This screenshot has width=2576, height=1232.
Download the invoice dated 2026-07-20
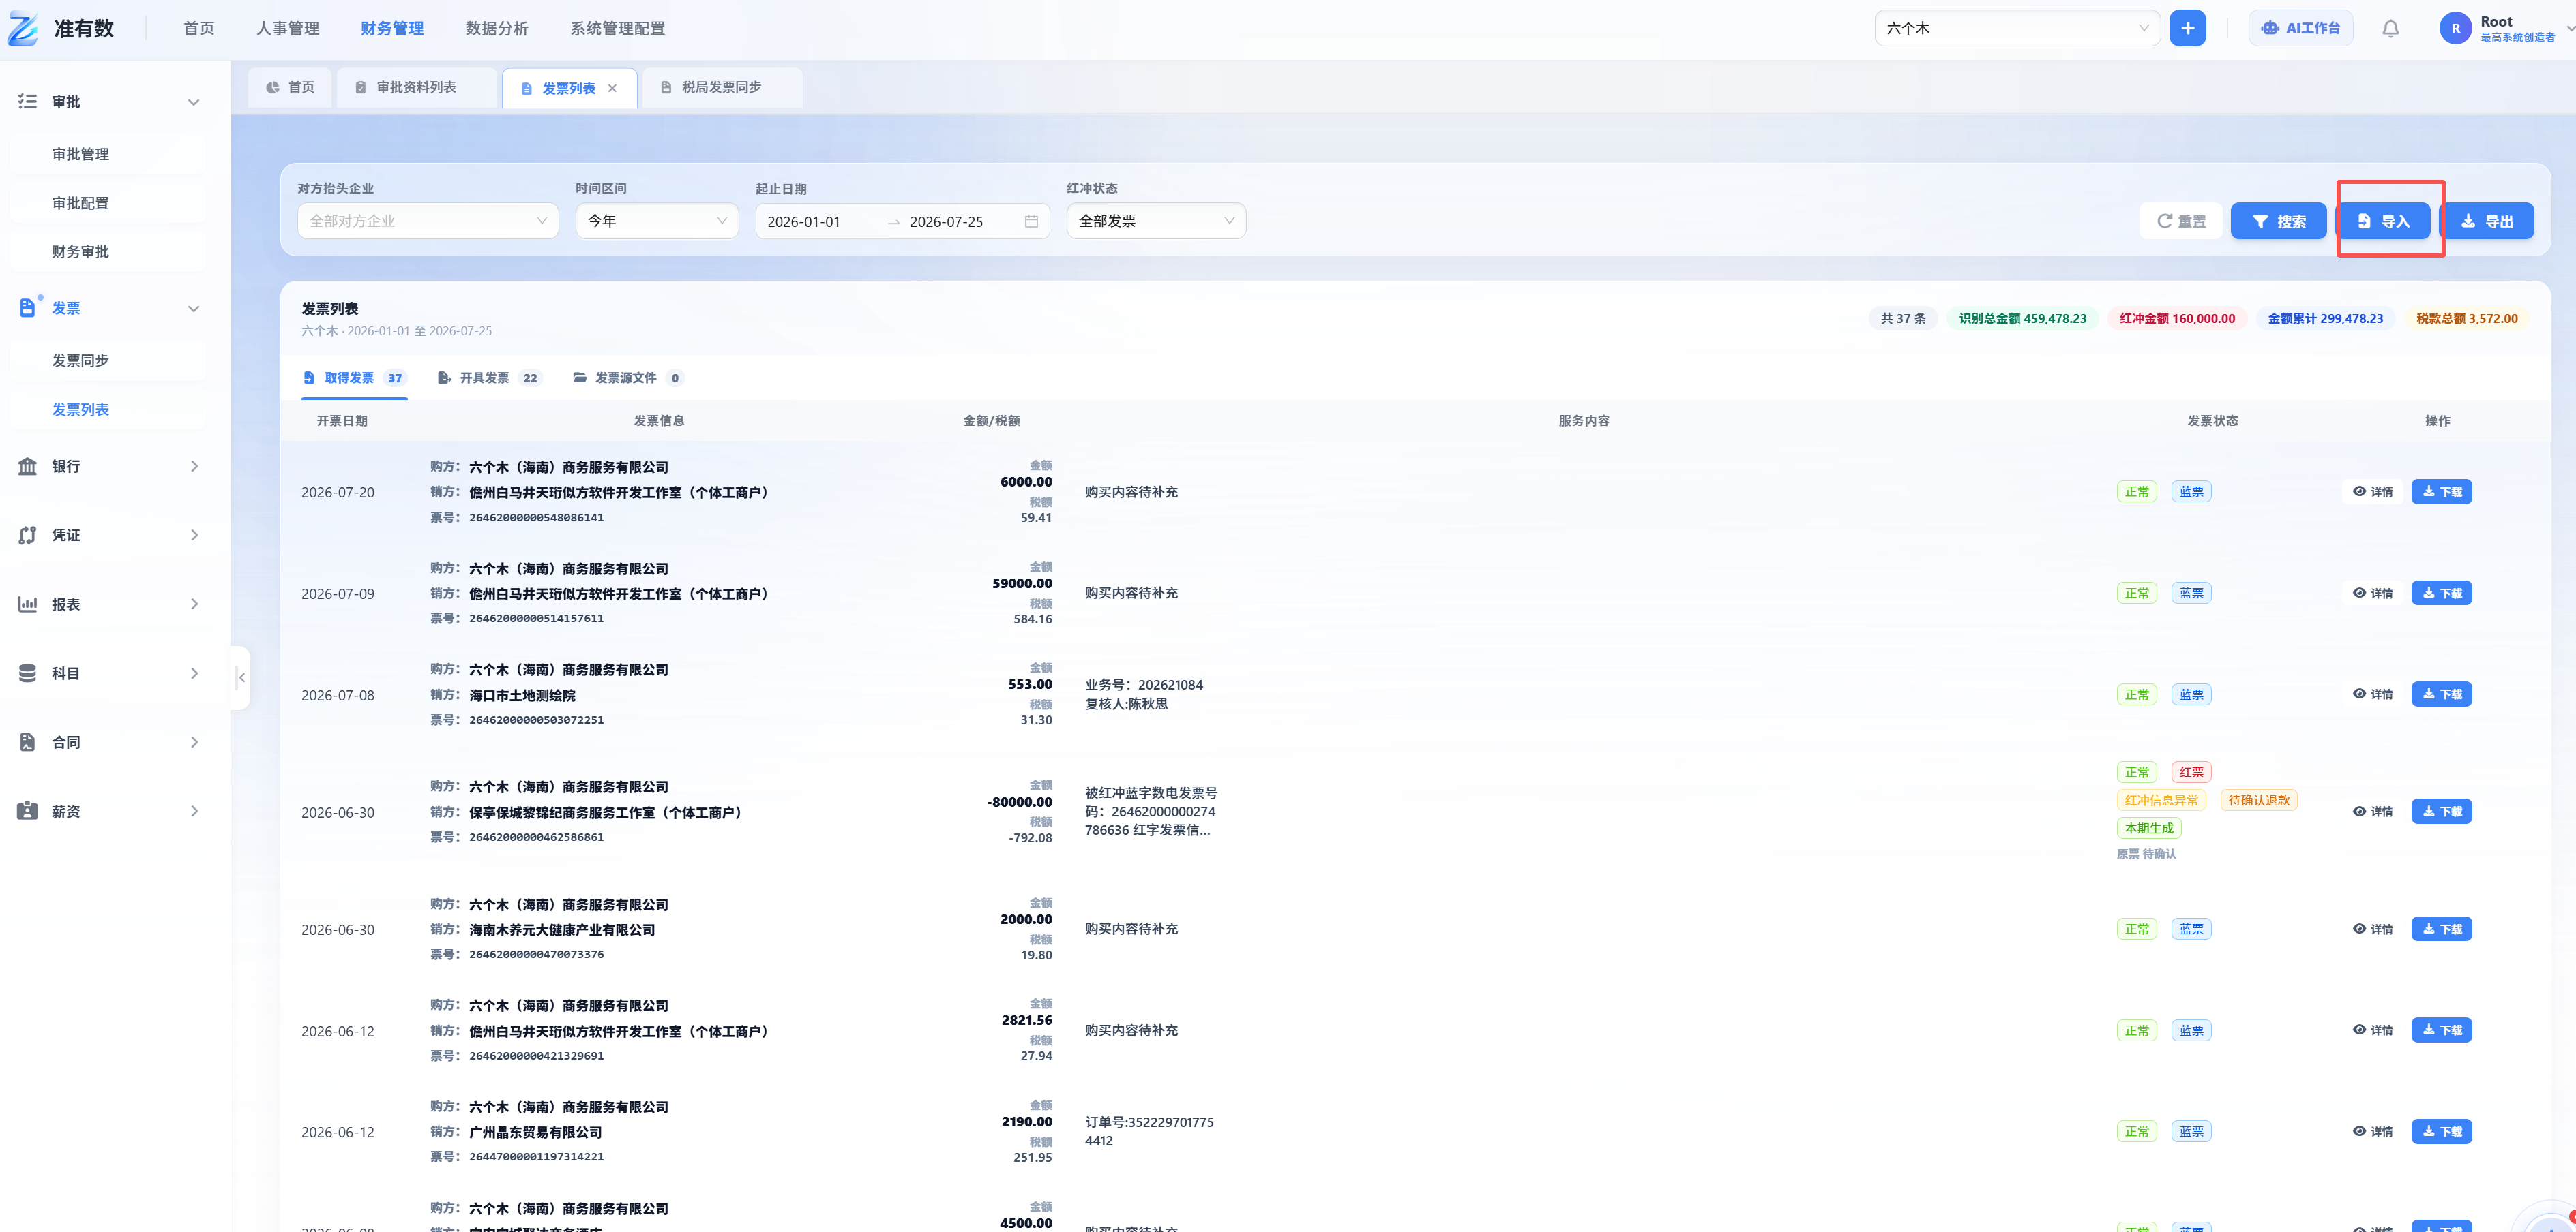click(x=2441, y=491)
